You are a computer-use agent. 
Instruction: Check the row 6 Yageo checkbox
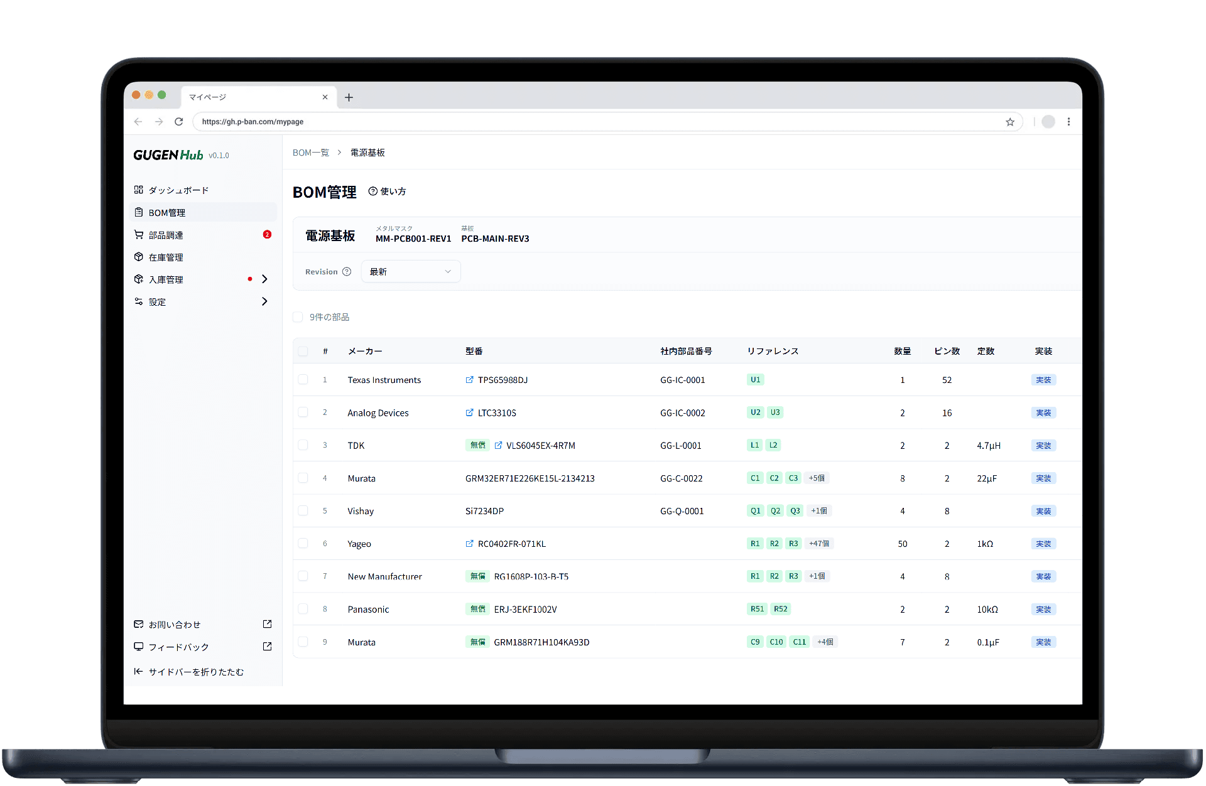click(x=303, y=544)
